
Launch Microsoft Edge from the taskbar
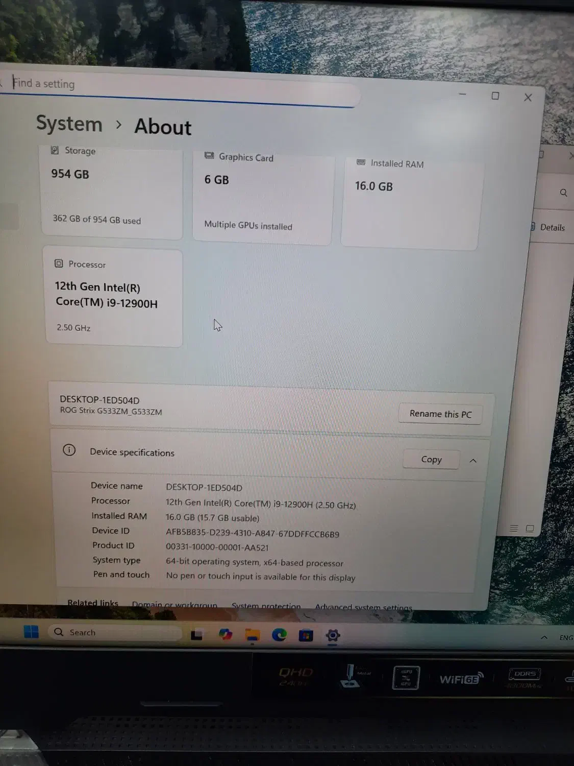(279, 635)
